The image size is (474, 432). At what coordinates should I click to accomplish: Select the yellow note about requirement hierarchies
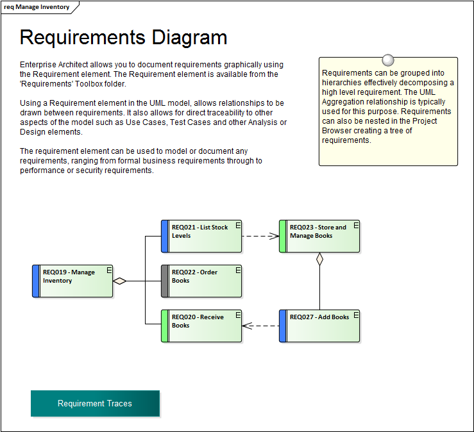point(388,122)
